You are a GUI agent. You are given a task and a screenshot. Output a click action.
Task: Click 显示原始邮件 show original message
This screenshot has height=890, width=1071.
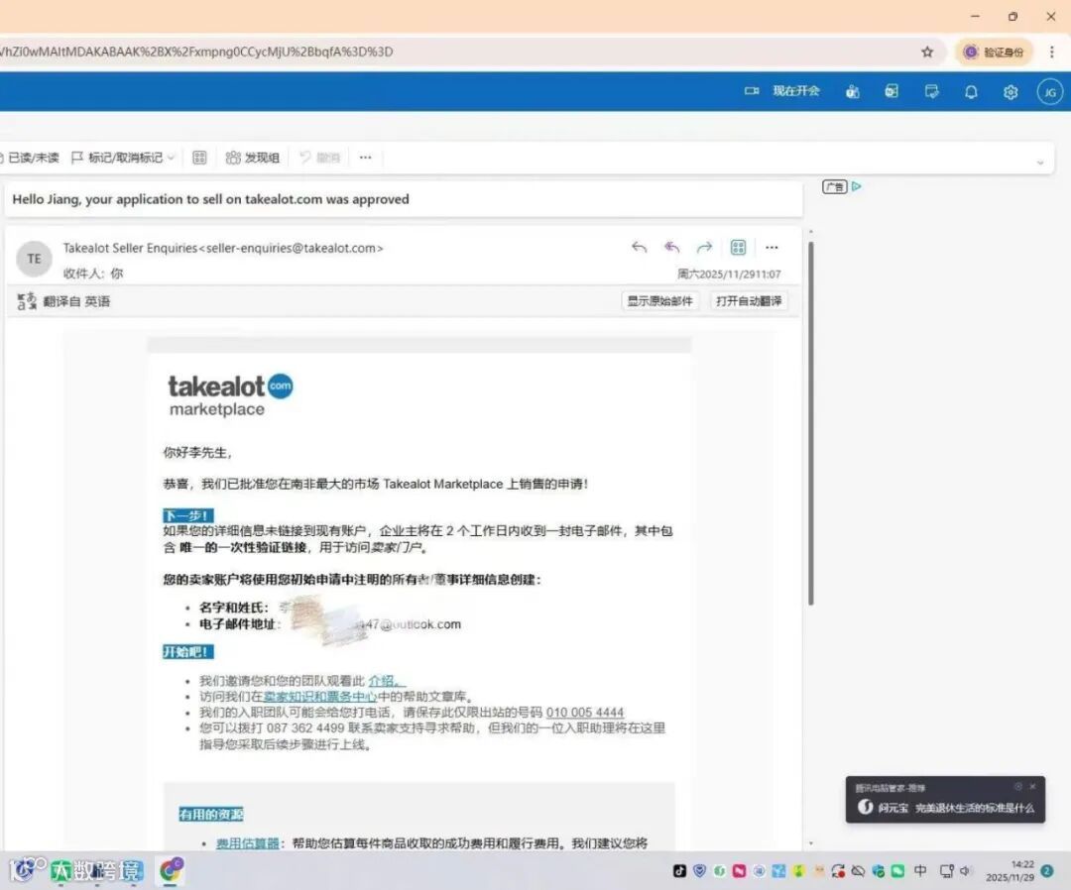[x=659, y=301]
